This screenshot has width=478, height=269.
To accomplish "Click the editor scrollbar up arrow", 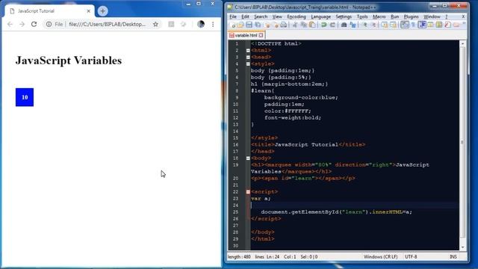I will coord(462,43).
